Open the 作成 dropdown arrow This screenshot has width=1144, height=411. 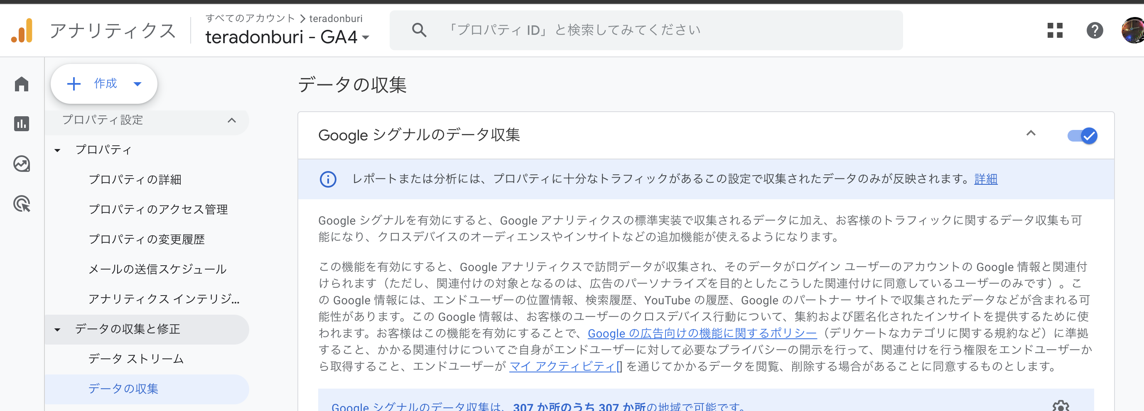click(137, 83)
